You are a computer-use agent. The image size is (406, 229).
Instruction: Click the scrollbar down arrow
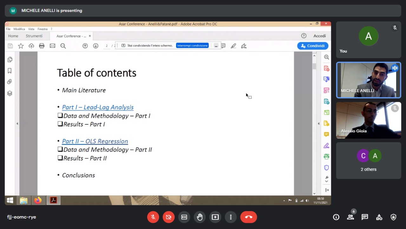(314, 193)
